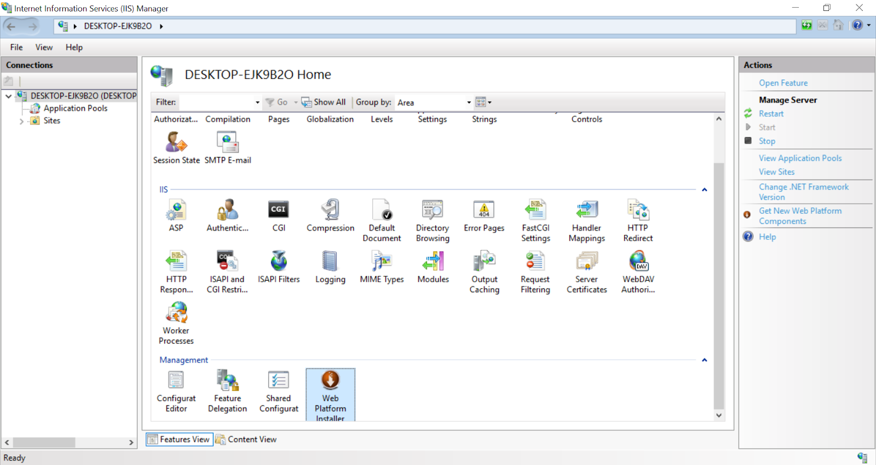The image size is (876, 465).
Task: Open the Filter dropdown arrow
Action: click(x=257, y=102)
